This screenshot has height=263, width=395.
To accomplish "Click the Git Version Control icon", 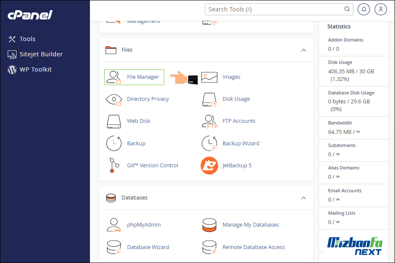I will (x=112, y=166).
